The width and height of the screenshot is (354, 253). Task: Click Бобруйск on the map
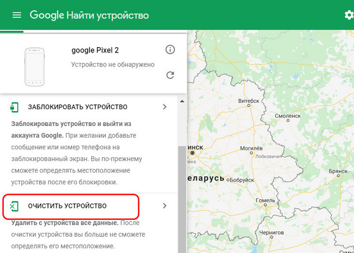pyautogui.click(x=242, y=180)
